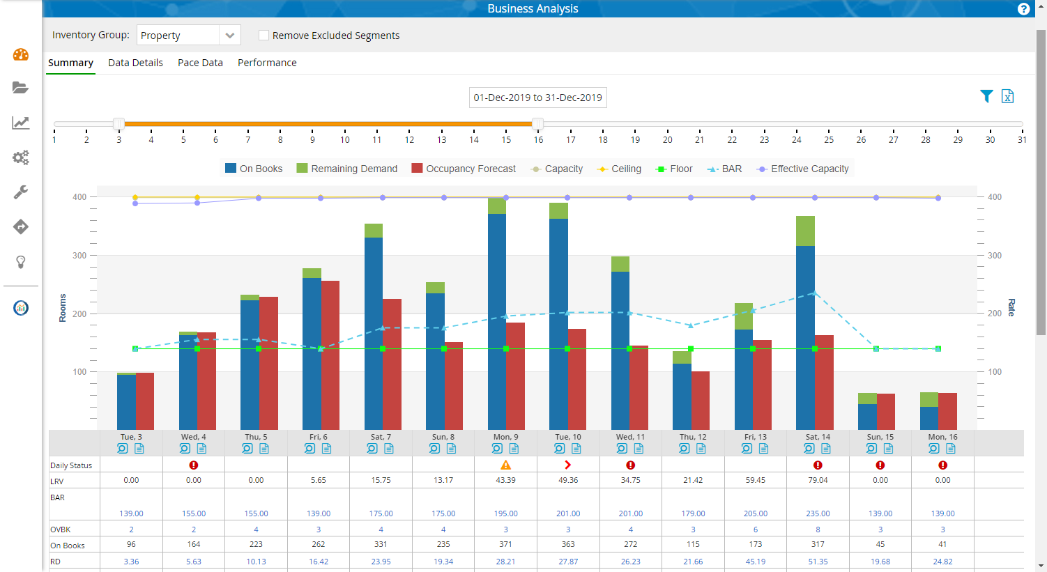
Task: Switch to the Data Details tab
Action: click(135, 63)
